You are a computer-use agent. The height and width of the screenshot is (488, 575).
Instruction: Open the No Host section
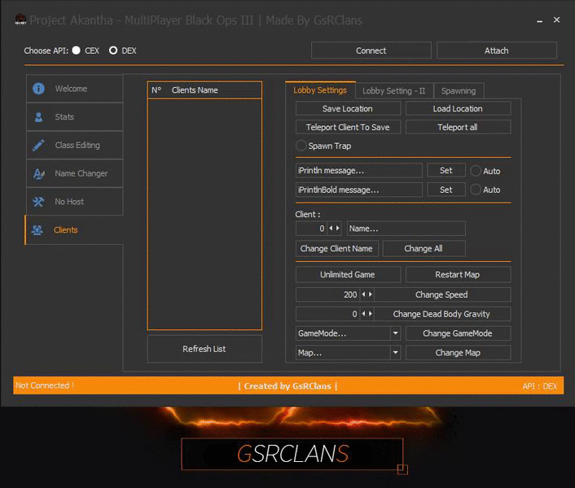(74, 202)
